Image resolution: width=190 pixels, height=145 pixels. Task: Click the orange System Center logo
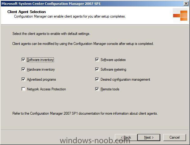[x=180, y=15]
